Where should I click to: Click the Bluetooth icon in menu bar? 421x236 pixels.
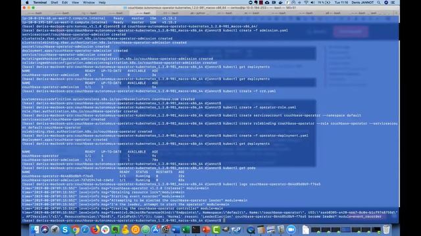click(x=299, y=3)
